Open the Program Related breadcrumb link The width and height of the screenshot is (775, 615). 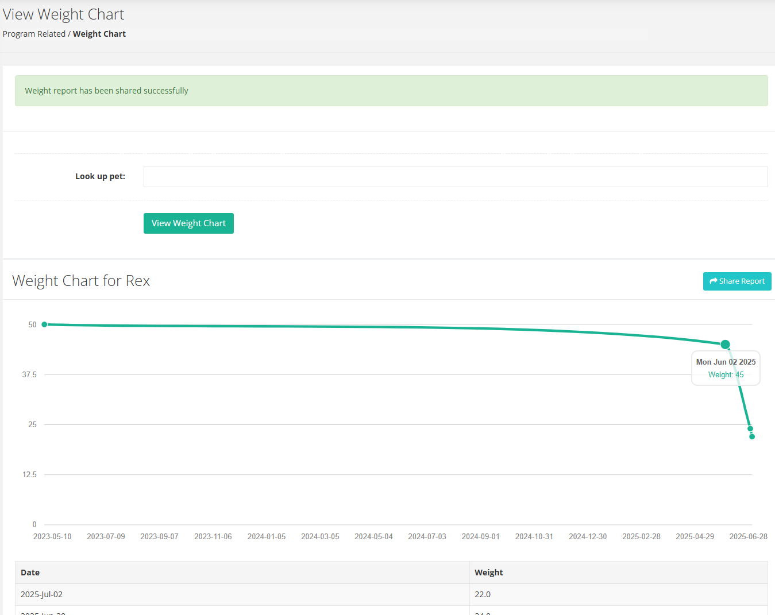pos(34,34)
